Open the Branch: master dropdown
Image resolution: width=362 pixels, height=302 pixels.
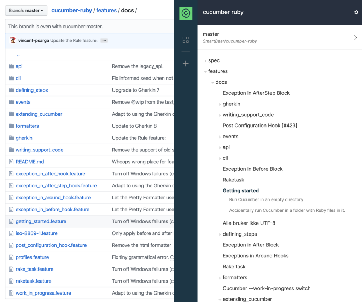point(26,11)
